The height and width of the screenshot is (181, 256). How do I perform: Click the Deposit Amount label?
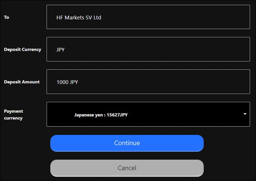(22, 82)
